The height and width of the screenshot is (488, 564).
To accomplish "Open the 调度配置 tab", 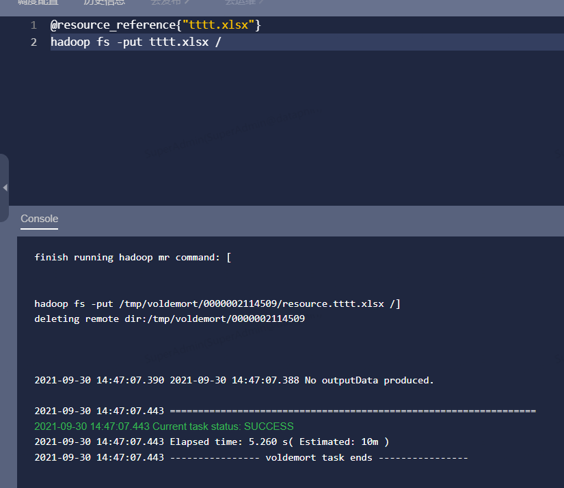I will tap(38, 3).
